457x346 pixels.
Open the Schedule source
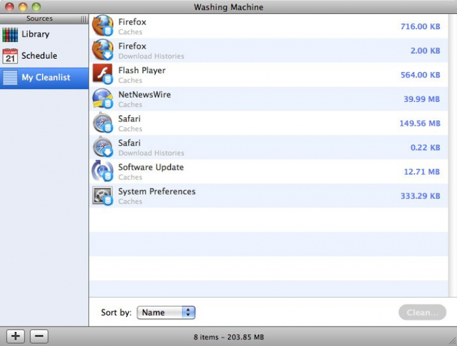[x=44, y=56]
